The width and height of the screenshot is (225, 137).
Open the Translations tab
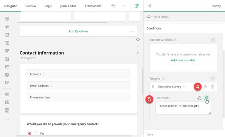[93, 6]
